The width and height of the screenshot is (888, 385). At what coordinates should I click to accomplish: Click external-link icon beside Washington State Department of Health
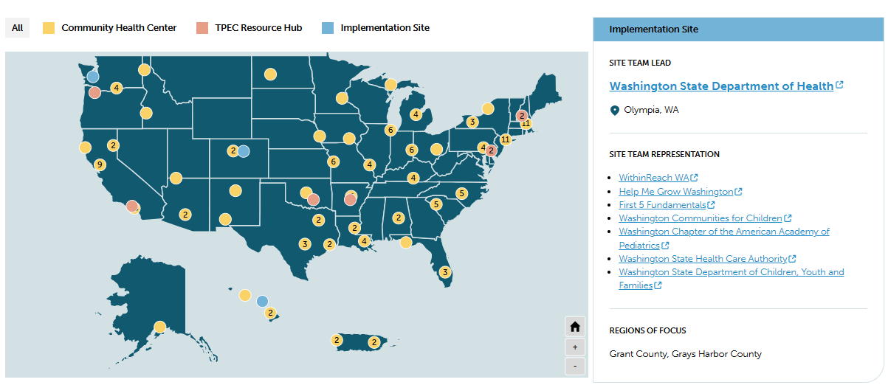point(839,85)
